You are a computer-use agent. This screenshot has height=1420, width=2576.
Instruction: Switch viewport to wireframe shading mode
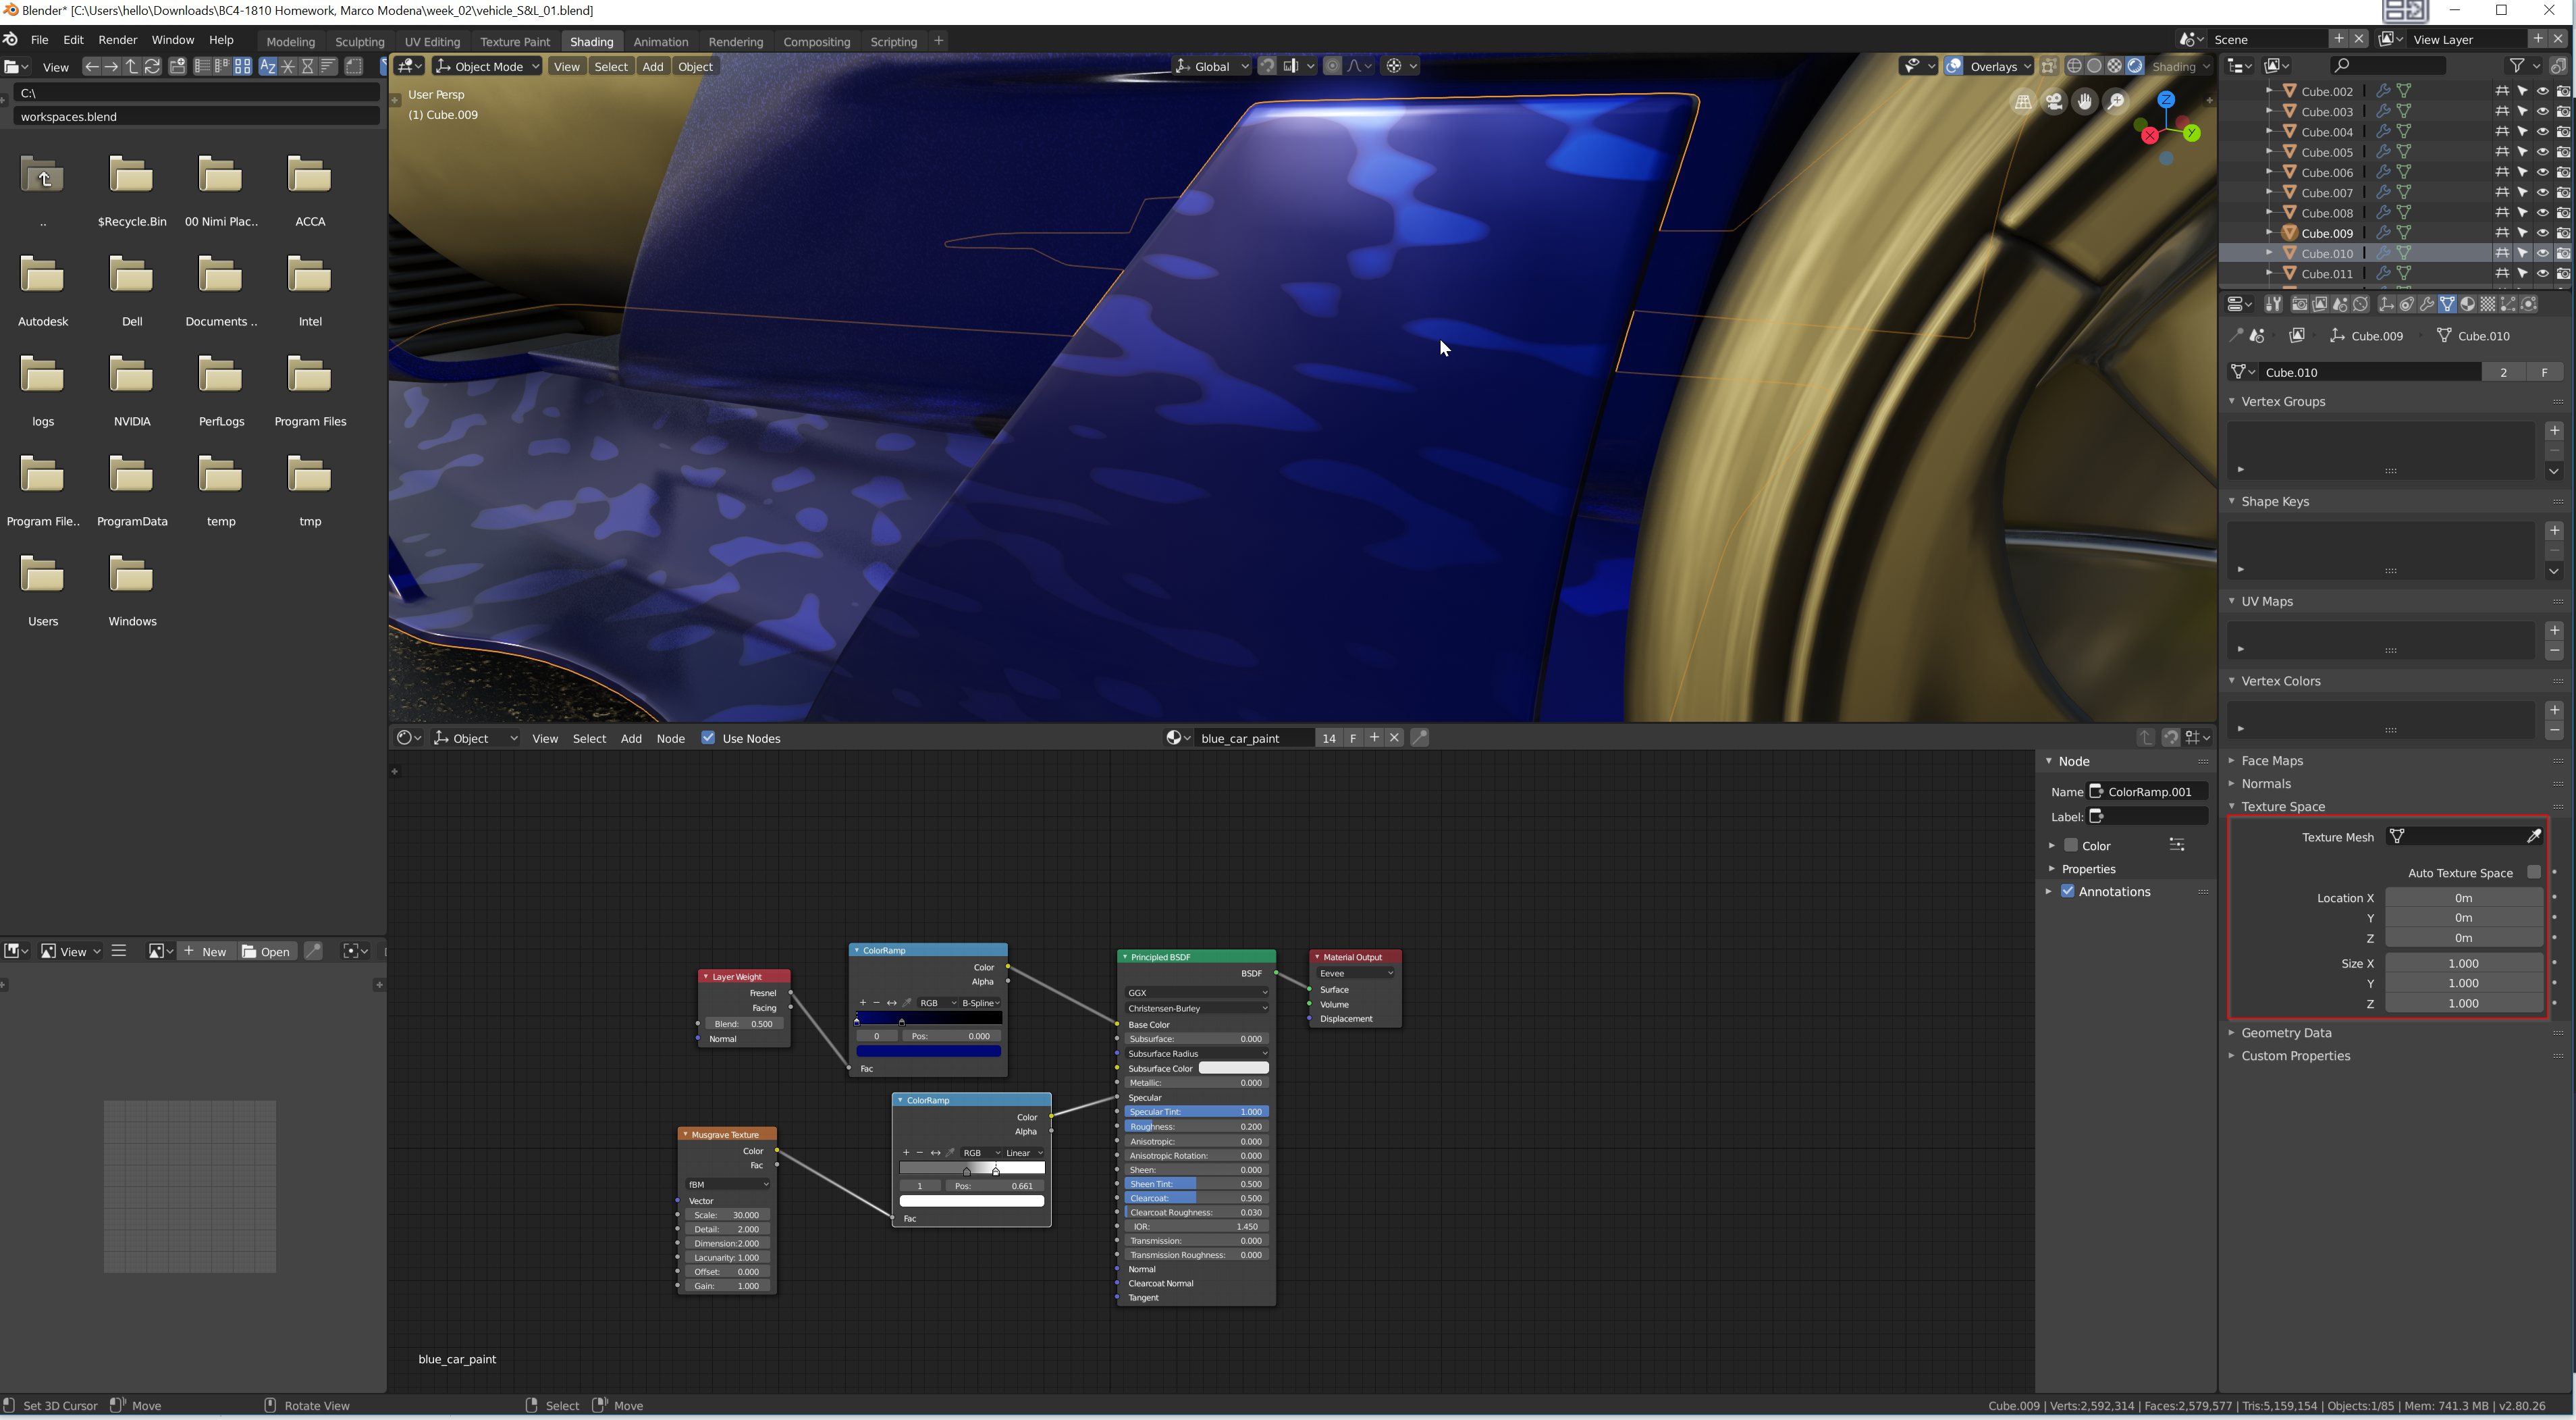point(2074,66)
